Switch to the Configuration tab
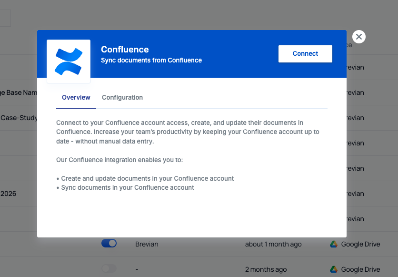Screen dimensions: 398x277 [x=122, y=97]
